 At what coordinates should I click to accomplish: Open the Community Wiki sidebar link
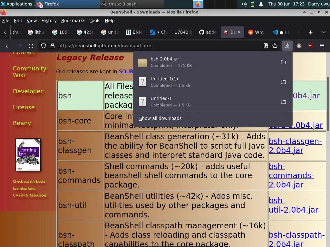pos(29,72)
